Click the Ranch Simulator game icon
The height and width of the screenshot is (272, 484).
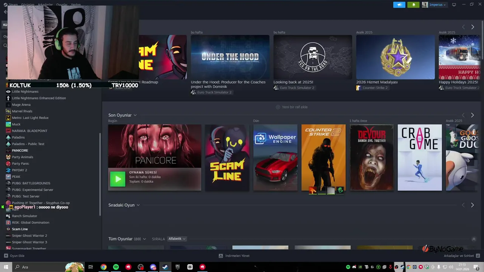[x=8, y=216]
